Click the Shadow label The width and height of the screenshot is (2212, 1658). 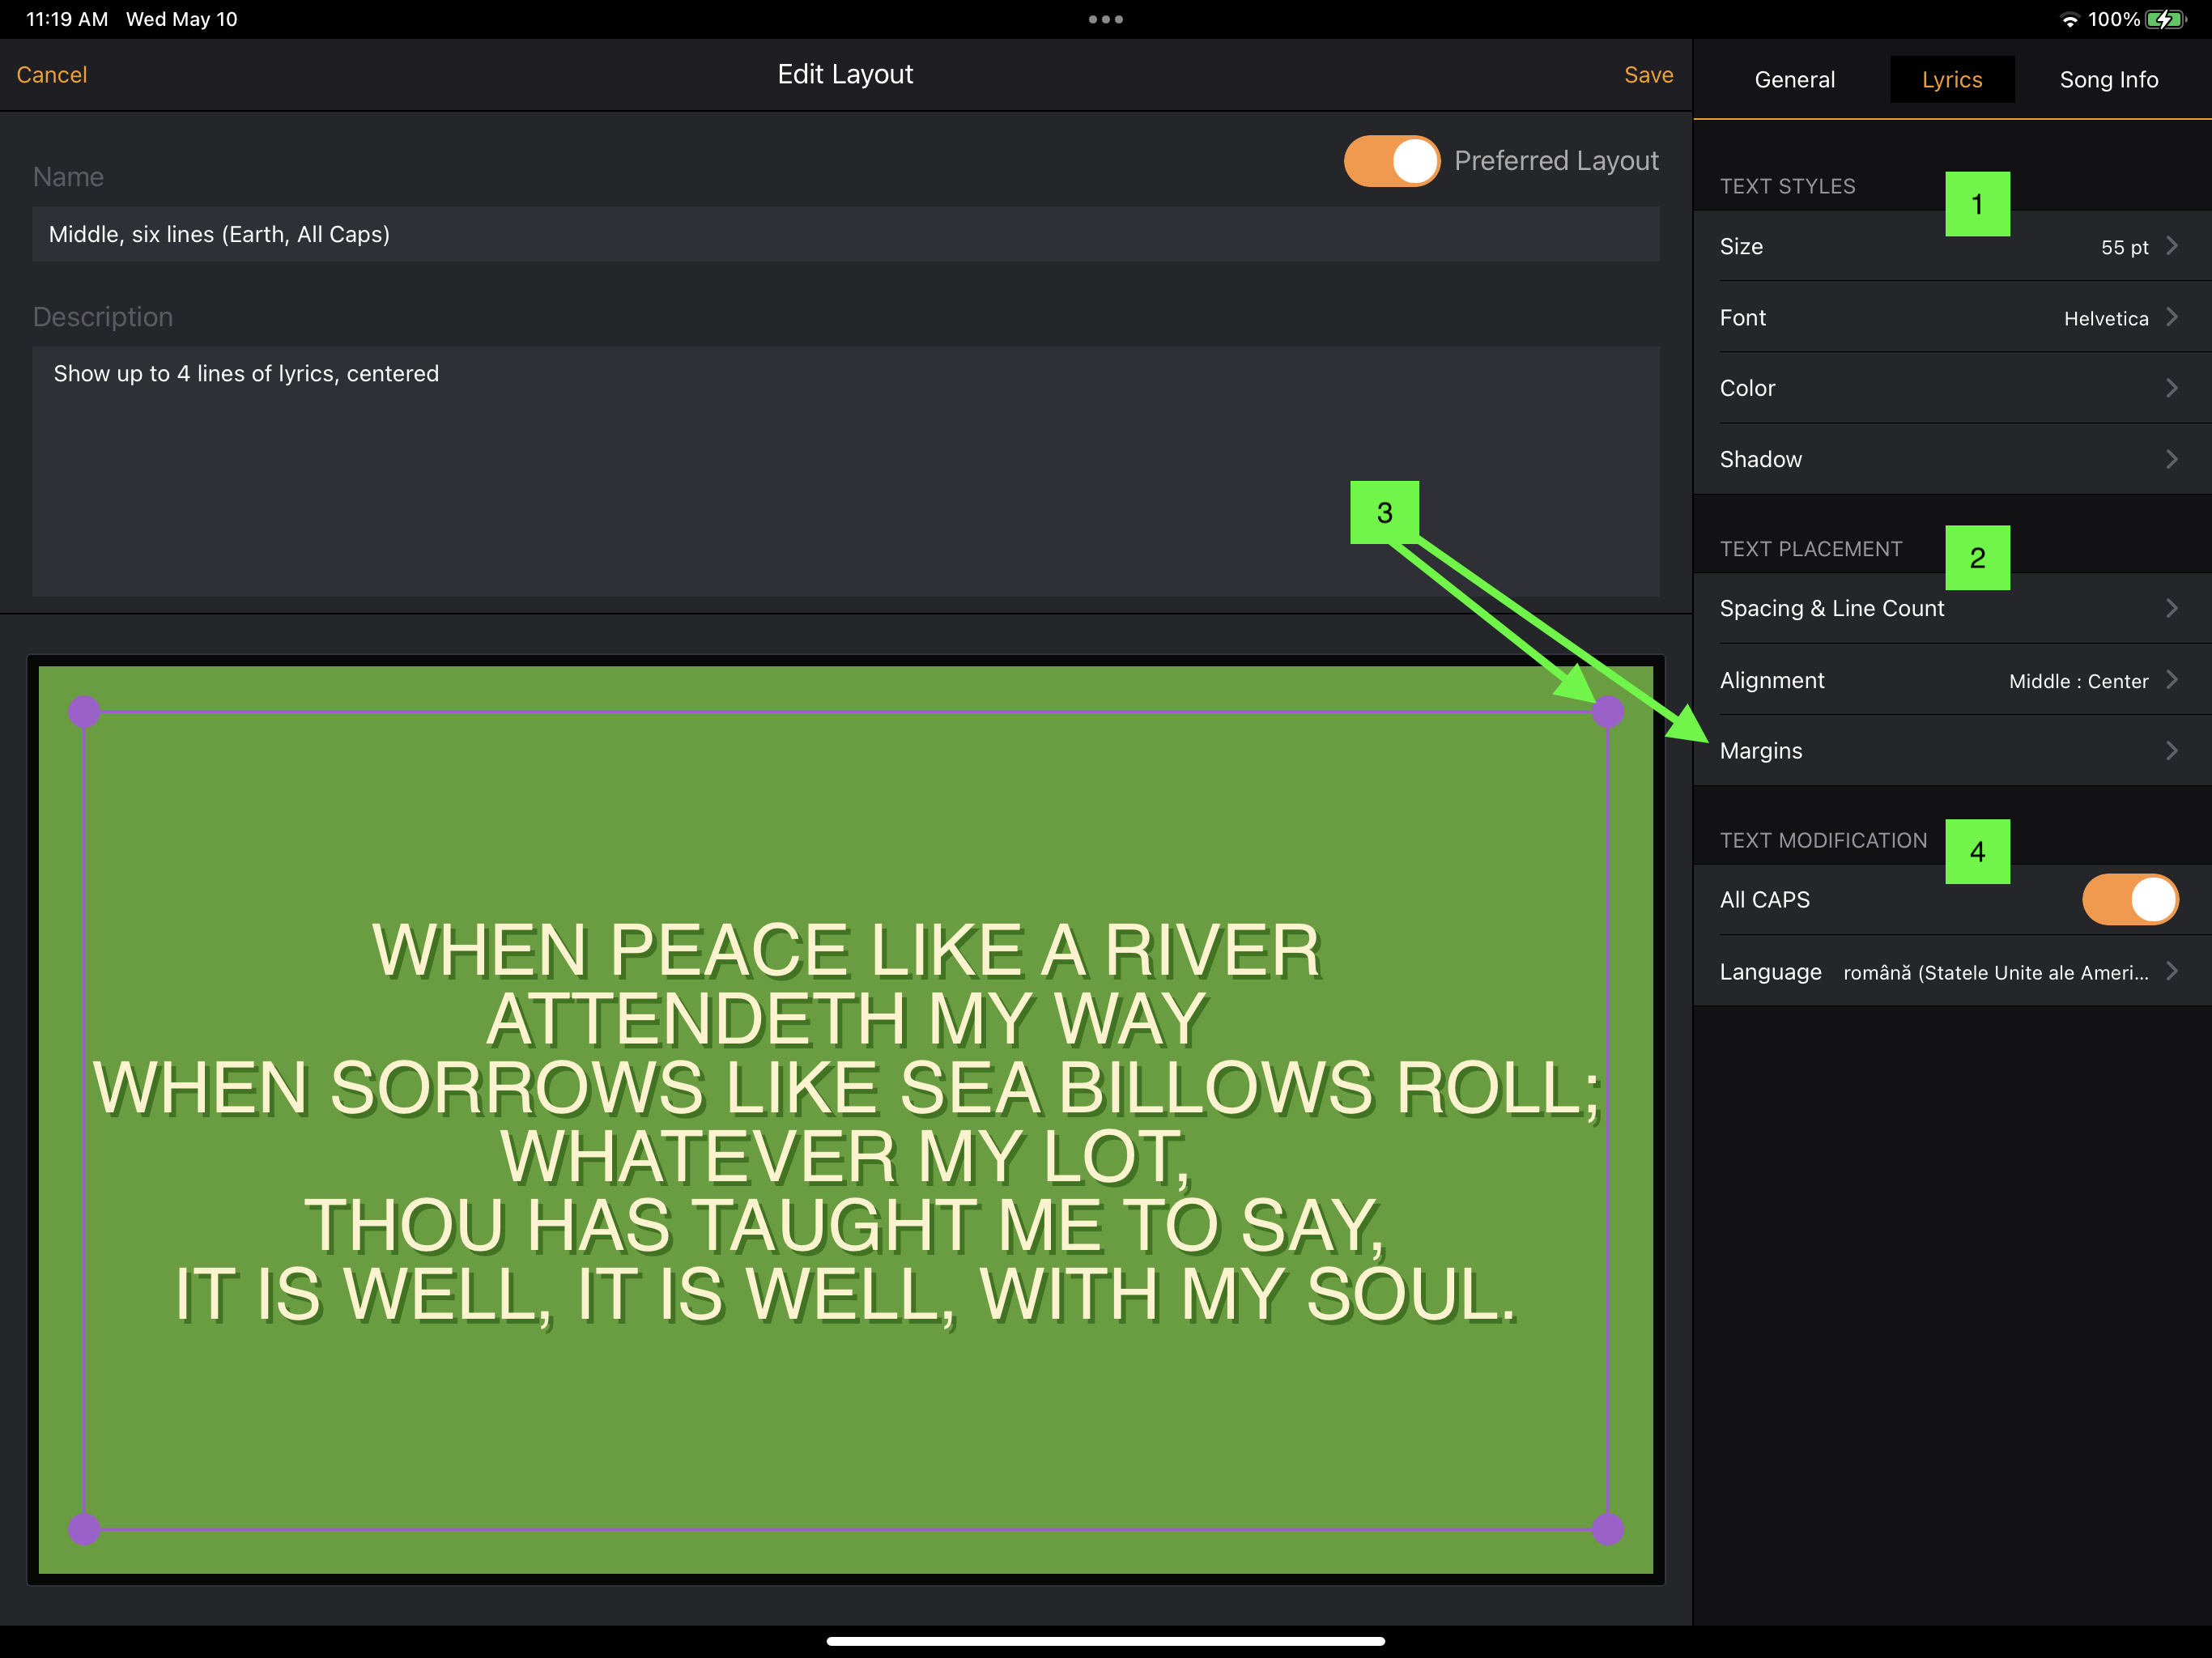point(1760,459)
